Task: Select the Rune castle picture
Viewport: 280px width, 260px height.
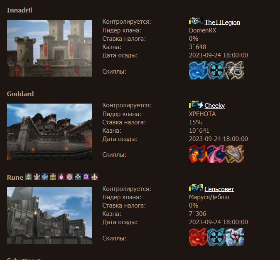Action: coord(49,215)
